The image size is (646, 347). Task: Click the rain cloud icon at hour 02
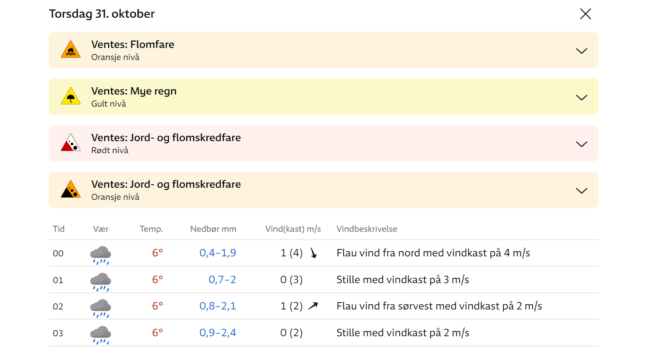pos(100,308)
